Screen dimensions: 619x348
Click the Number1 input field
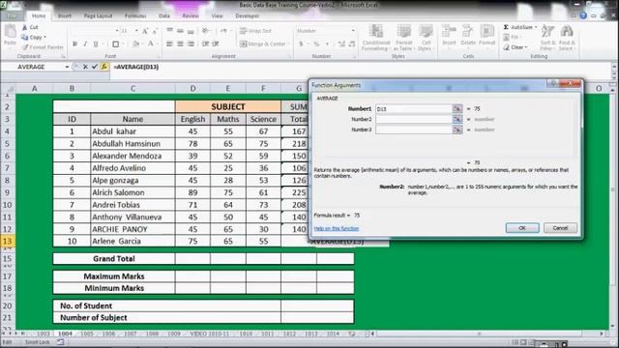point(413,109)
